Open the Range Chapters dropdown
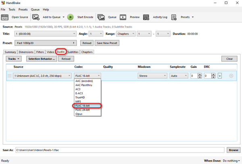The width and height of the screenshot is (242, 164). point(125,34)
